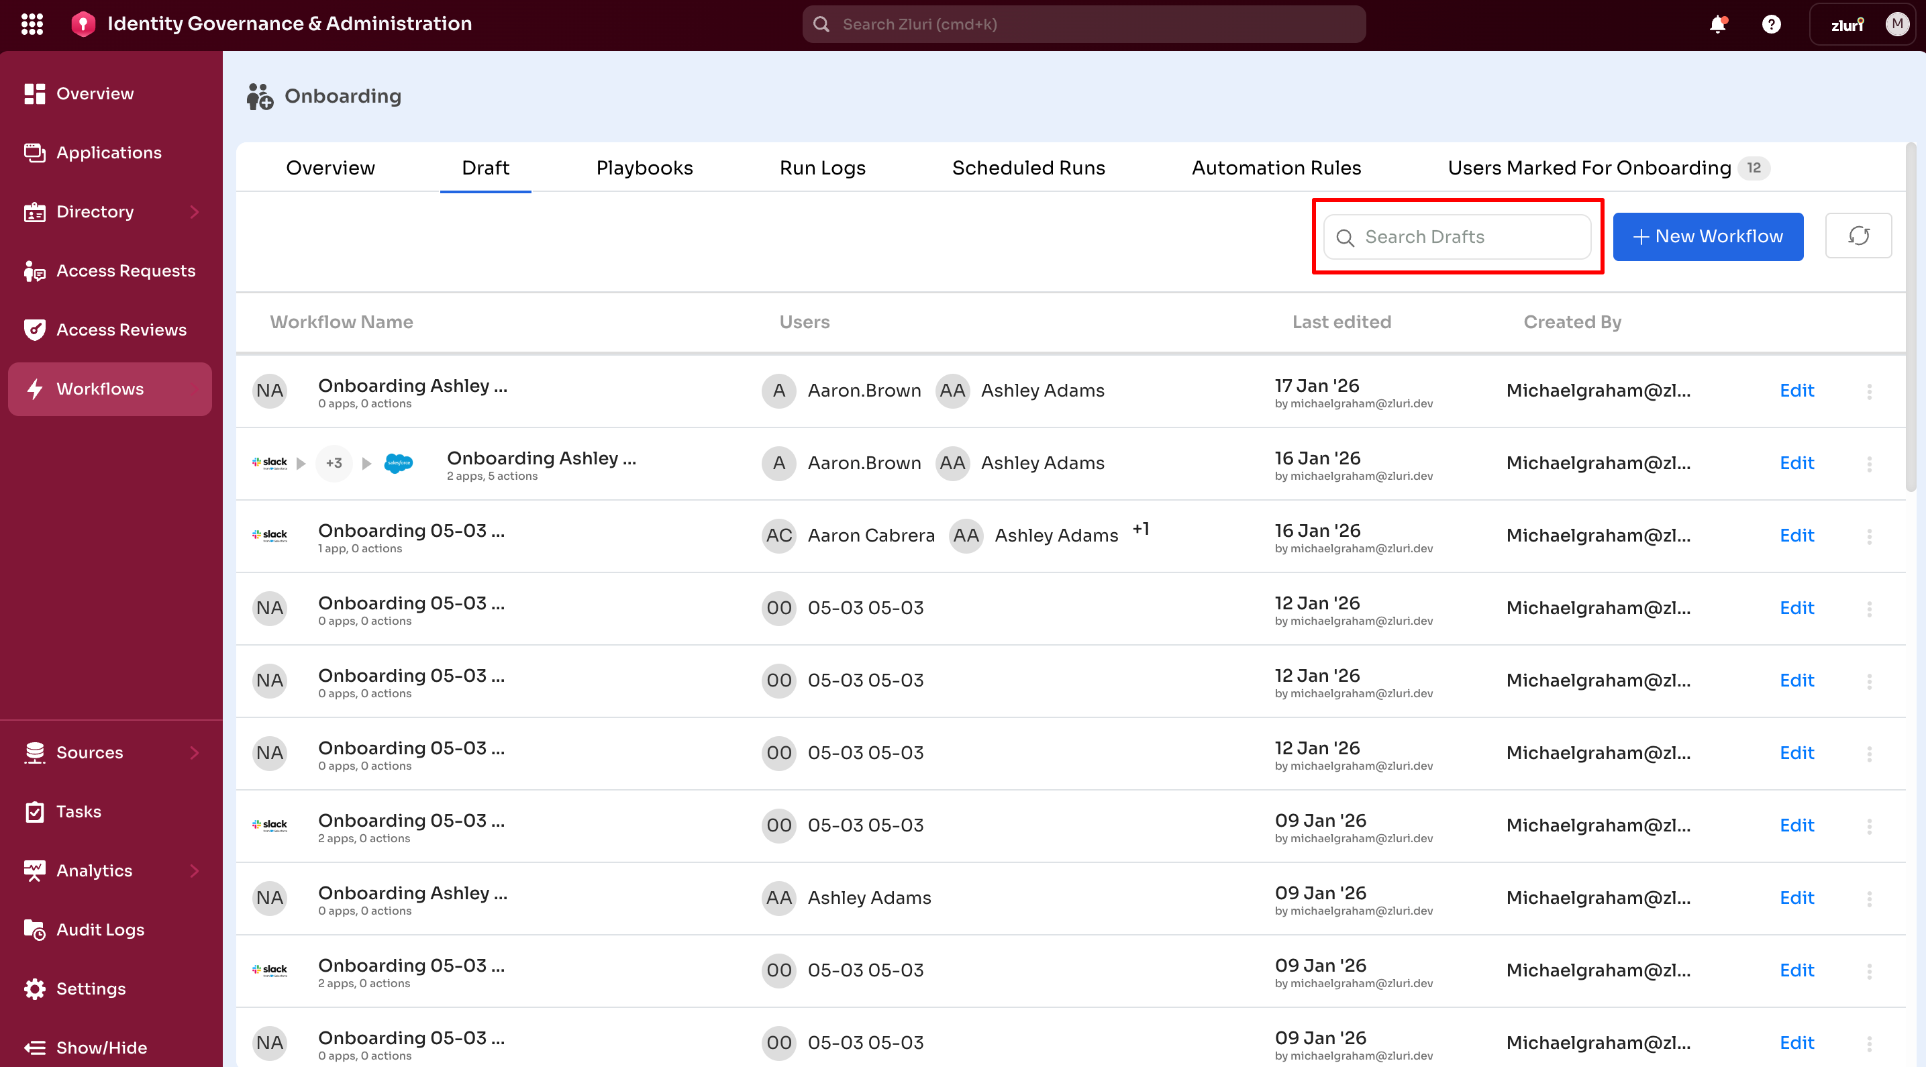Image resolution: width=1926 pixels, height=1067 pixels.
Task: Open Users Marked For Onboarding tab
Action: (1589, 168)
